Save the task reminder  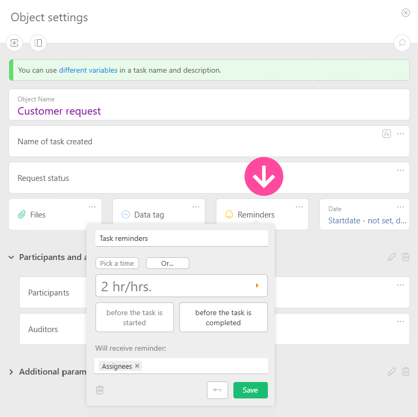(250, 390)
